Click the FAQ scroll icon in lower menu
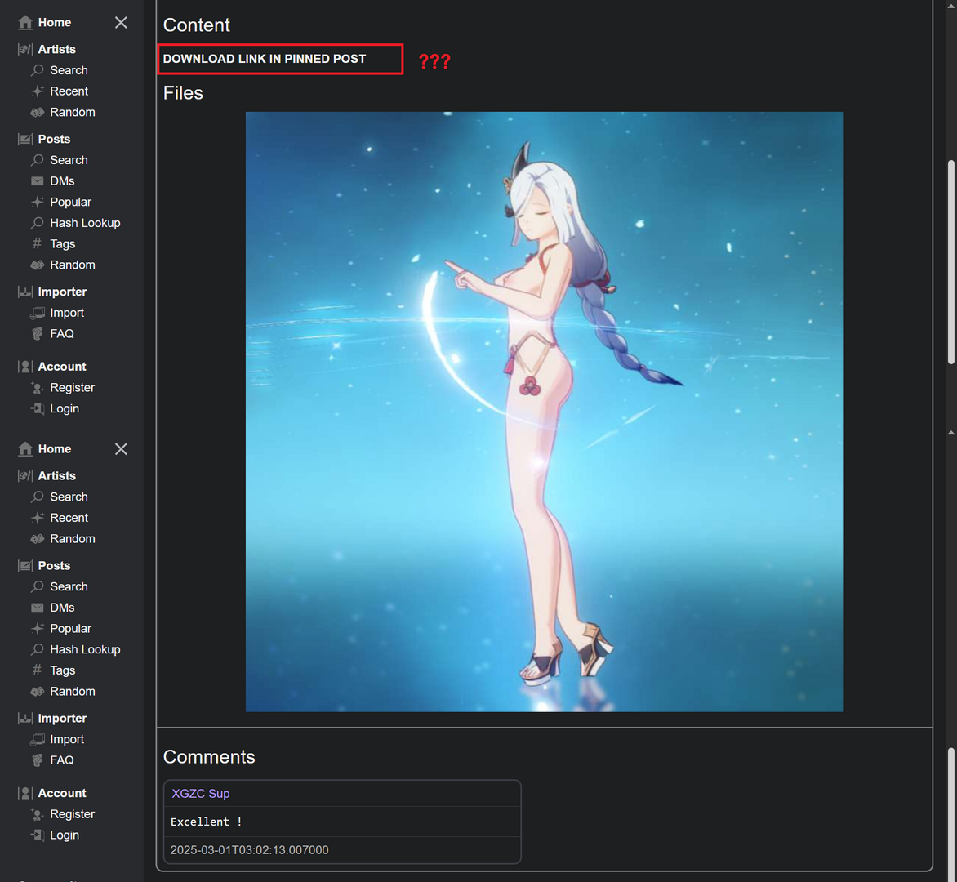 pyautogui.click(x=38, y=760)
